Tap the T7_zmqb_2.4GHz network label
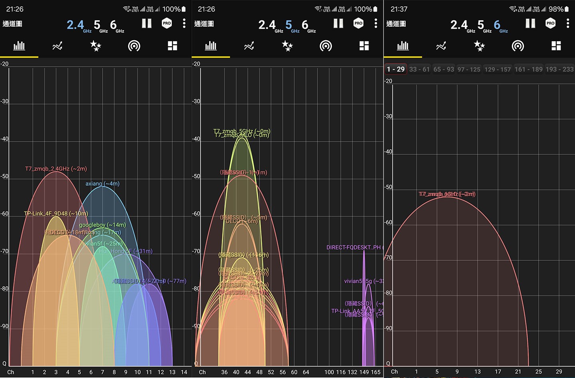The image size is (575, 378). [56, 169]
